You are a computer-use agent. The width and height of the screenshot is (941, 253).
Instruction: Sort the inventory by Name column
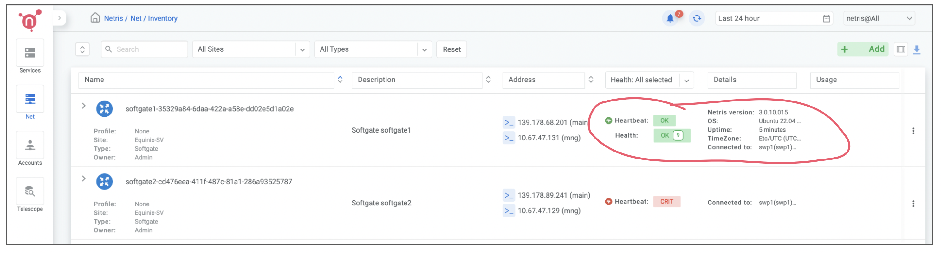click(x=340, y=80)
